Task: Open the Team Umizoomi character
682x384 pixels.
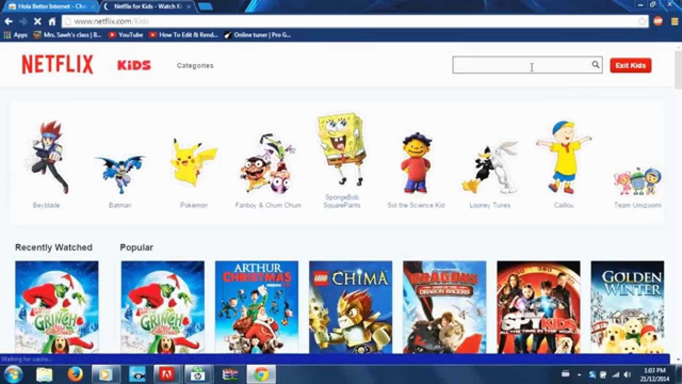Action: click(637, 187)
